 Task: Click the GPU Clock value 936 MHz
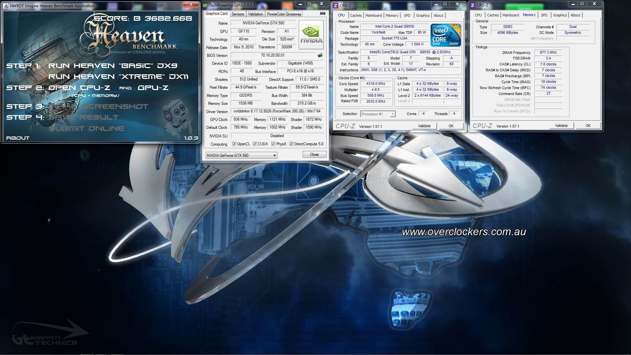pyautogui.click(x=241, y=119)
